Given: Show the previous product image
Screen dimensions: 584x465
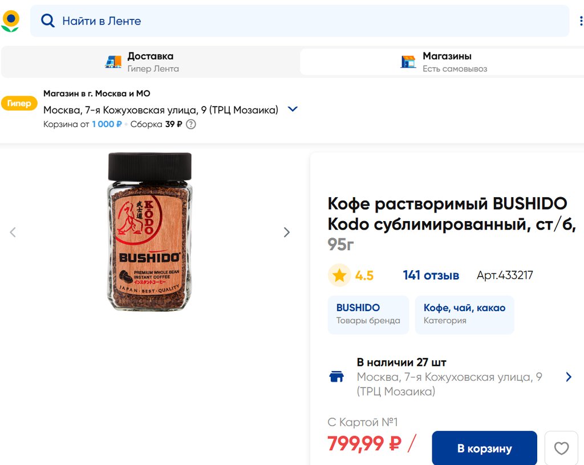Looking at the screenshot, I should click(x=13, y=232).
